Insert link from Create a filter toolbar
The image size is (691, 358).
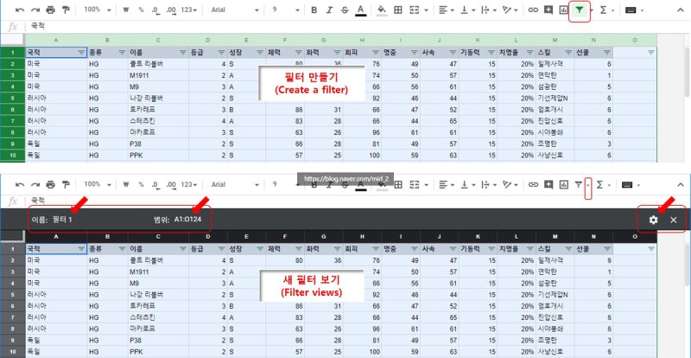point(533,10)
